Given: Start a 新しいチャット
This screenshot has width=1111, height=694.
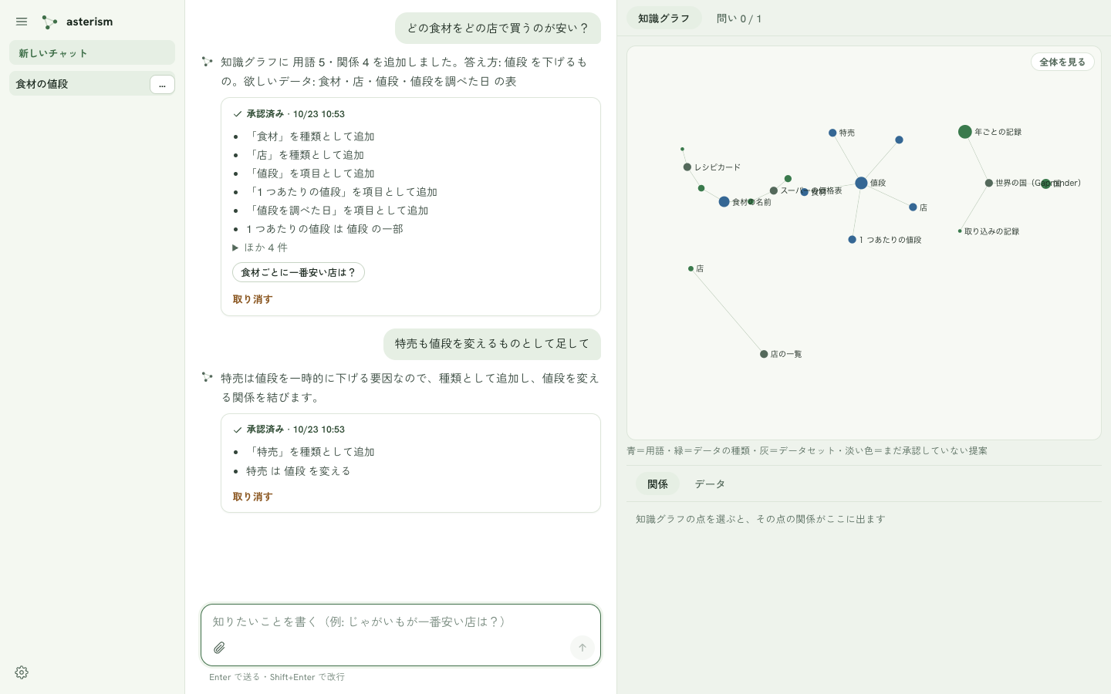Looking at the screenshot, I should point(92,53).
